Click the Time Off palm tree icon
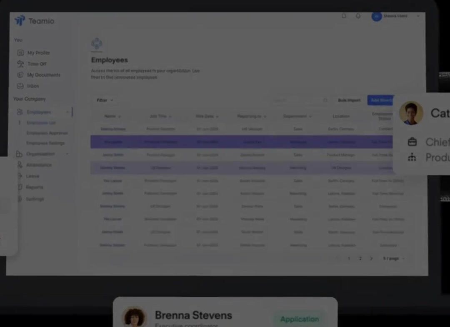 20,64
